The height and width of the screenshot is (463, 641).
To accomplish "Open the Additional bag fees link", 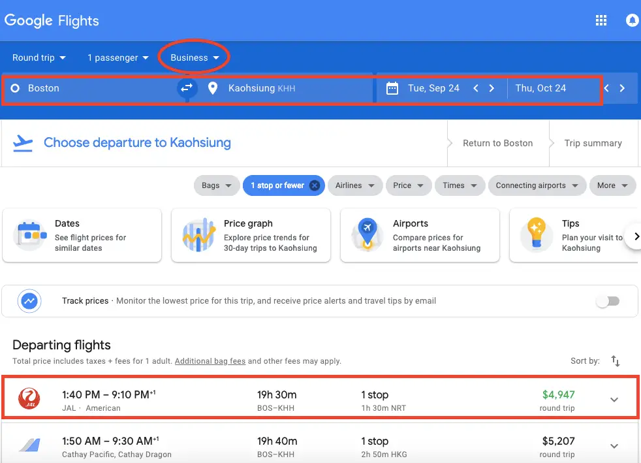I will pos(210,361).
